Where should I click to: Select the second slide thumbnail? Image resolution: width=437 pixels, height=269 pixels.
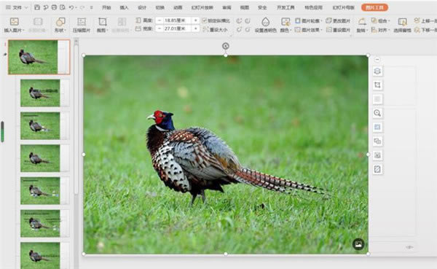pyautogui.click(x=40, y=93)
